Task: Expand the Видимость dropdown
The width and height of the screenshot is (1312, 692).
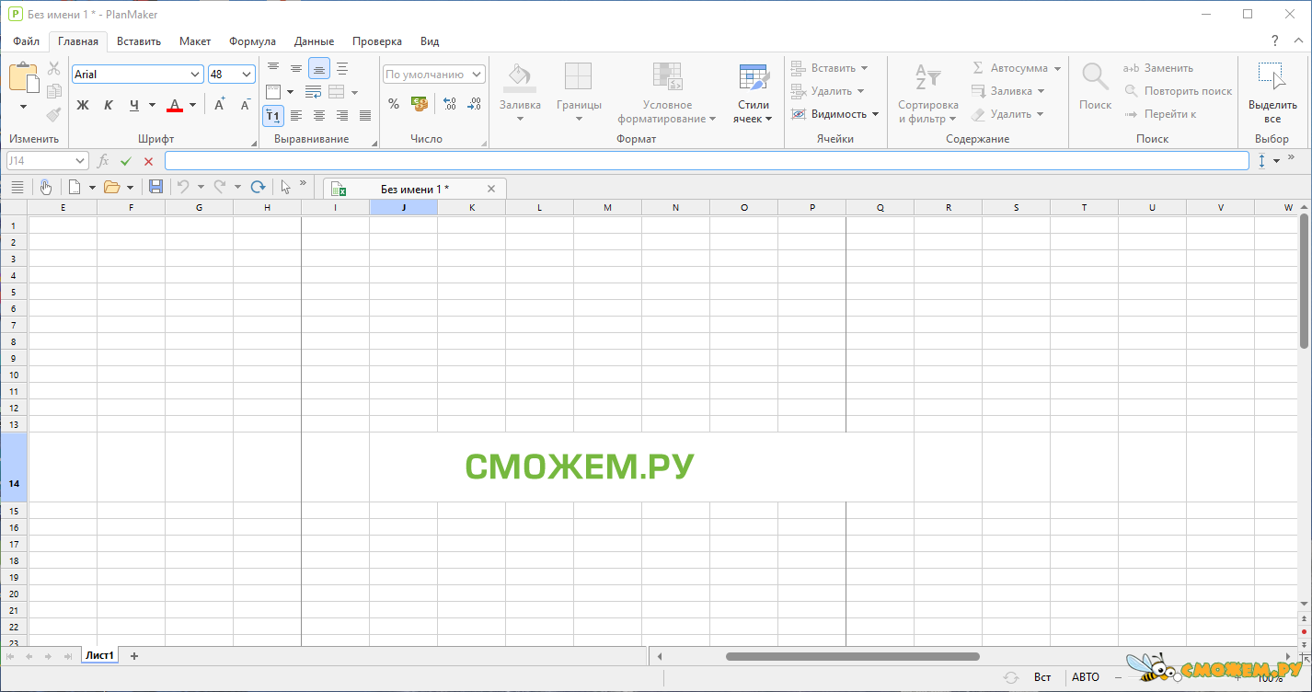Action: point(875,114)
